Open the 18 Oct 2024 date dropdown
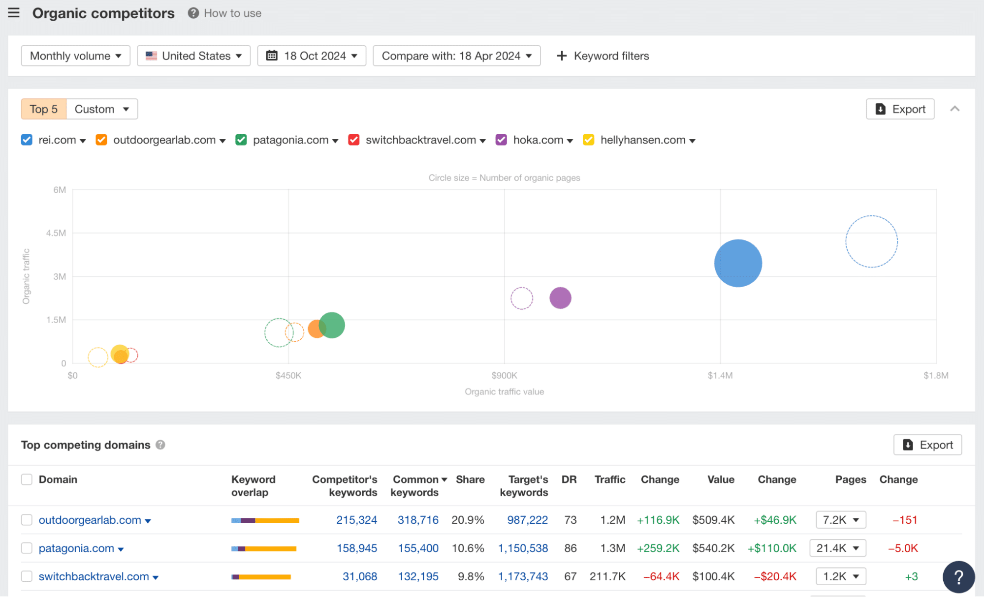The width and height of the screenshot is (984, 597). click(x=312, y=56)
